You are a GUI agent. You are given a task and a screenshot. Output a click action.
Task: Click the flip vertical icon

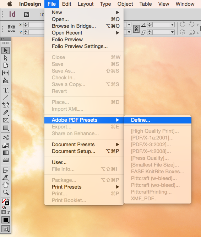click(192, 32)
